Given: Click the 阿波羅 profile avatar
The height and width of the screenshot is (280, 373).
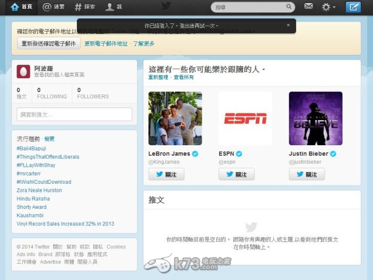Looking at the screenshot, I should tap(23, 71).
